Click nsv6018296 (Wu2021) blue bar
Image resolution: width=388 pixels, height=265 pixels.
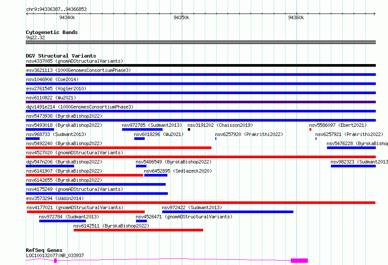[x=140, y=139]
